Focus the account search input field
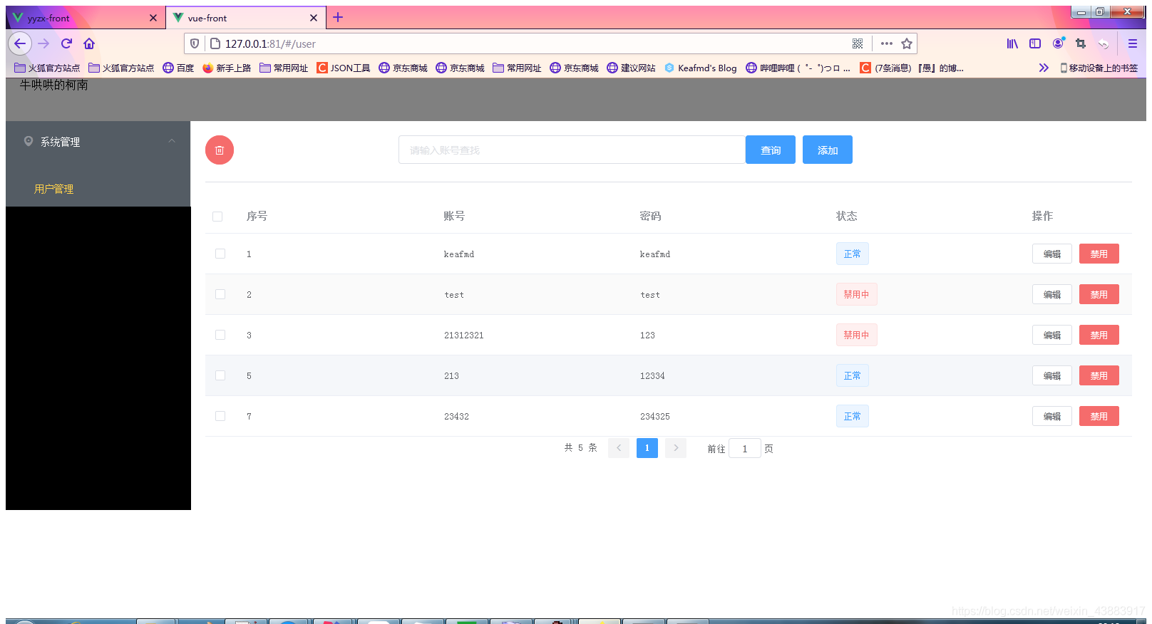 572,150
